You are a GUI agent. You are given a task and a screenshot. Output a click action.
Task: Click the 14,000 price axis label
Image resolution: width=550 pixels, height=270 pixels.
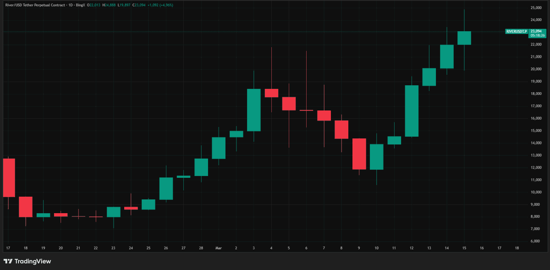click(536, 143)
